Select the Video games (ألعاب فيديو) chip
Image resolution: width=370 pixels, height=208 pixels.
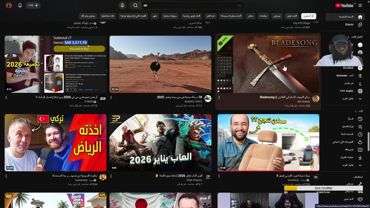point(292,16)
